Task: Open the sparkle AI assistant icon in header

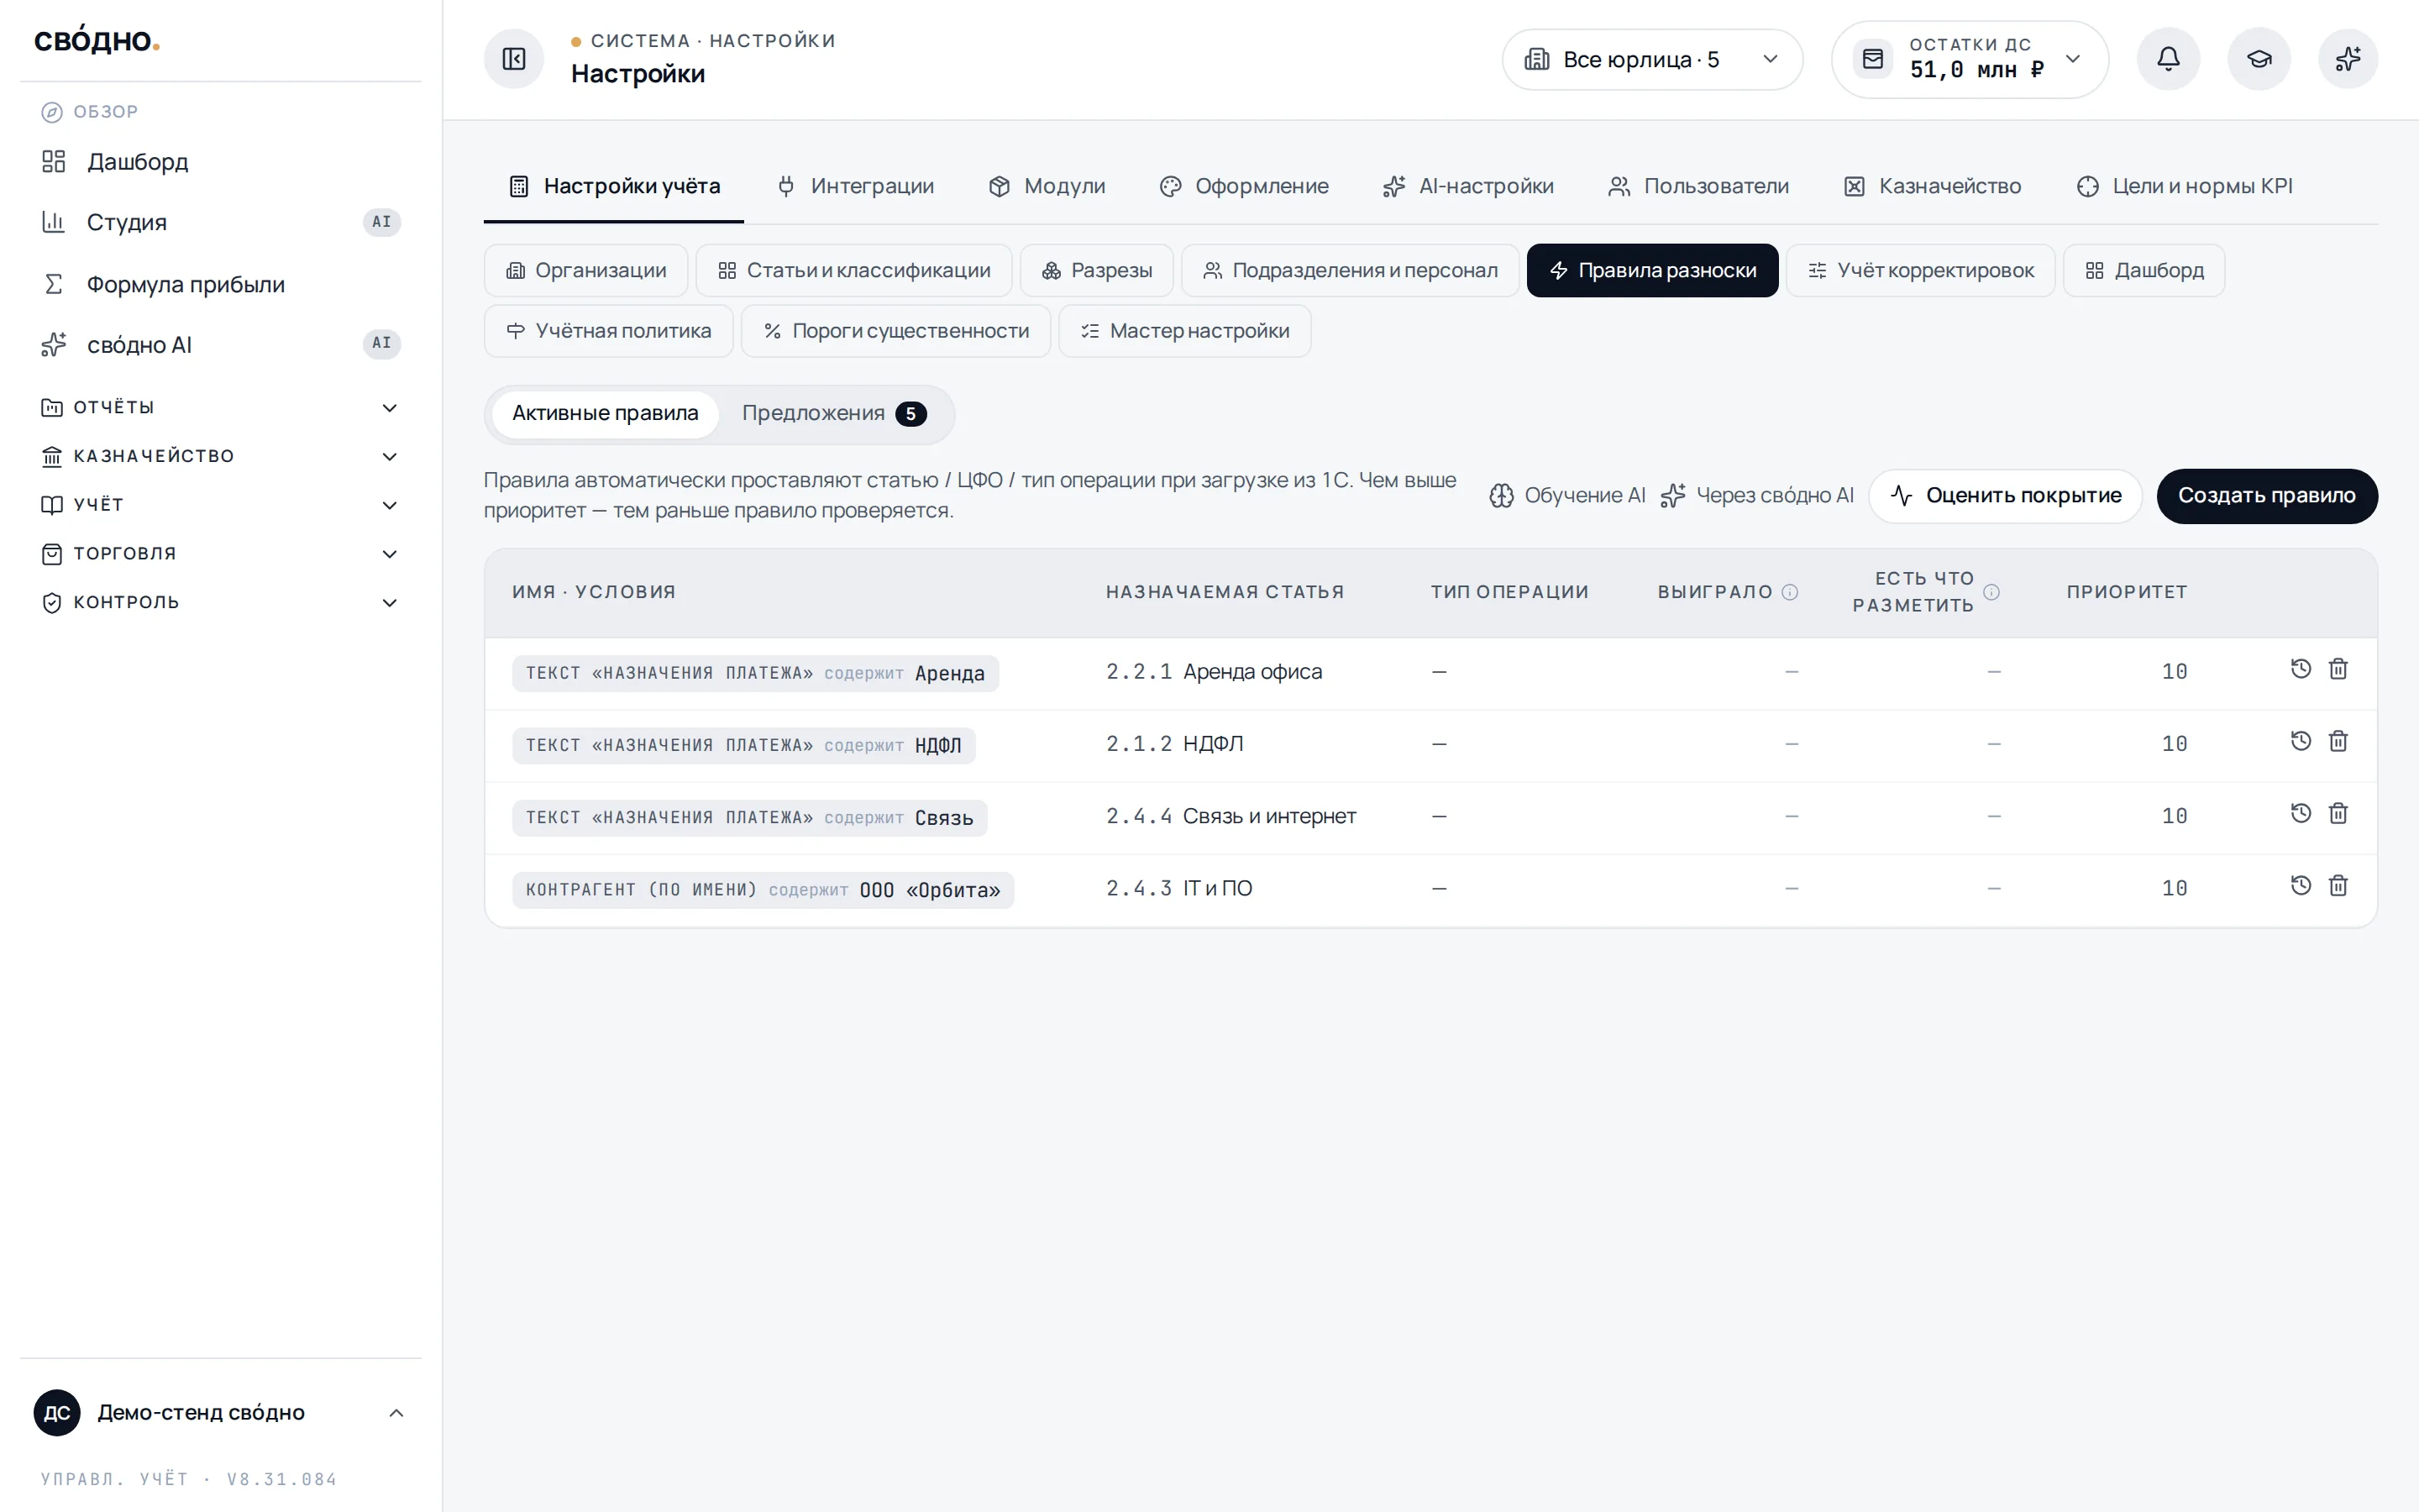Action: tap(2348, 59)
